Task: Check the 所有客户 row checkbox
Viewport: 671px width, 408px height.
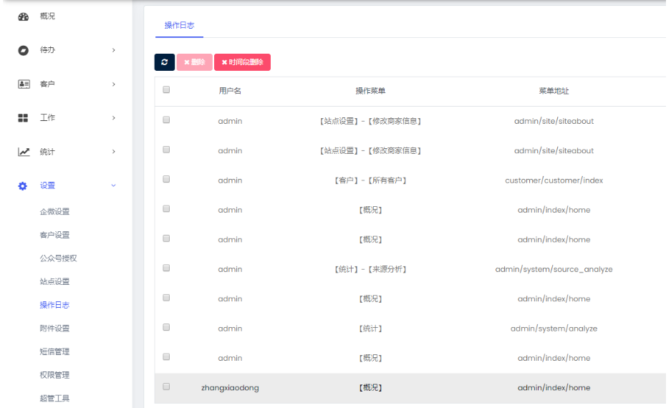Action: [x=166, y=179]
